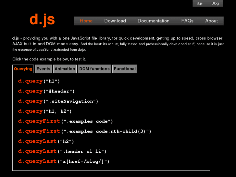Run d.query(".siteNavigation") example
The height and width of the screenshot is (177, 236).
click(x=58, y=101)
